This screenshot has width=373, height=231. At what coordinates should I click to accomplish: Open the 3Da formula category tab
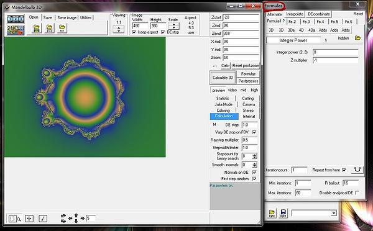point(291,30)
